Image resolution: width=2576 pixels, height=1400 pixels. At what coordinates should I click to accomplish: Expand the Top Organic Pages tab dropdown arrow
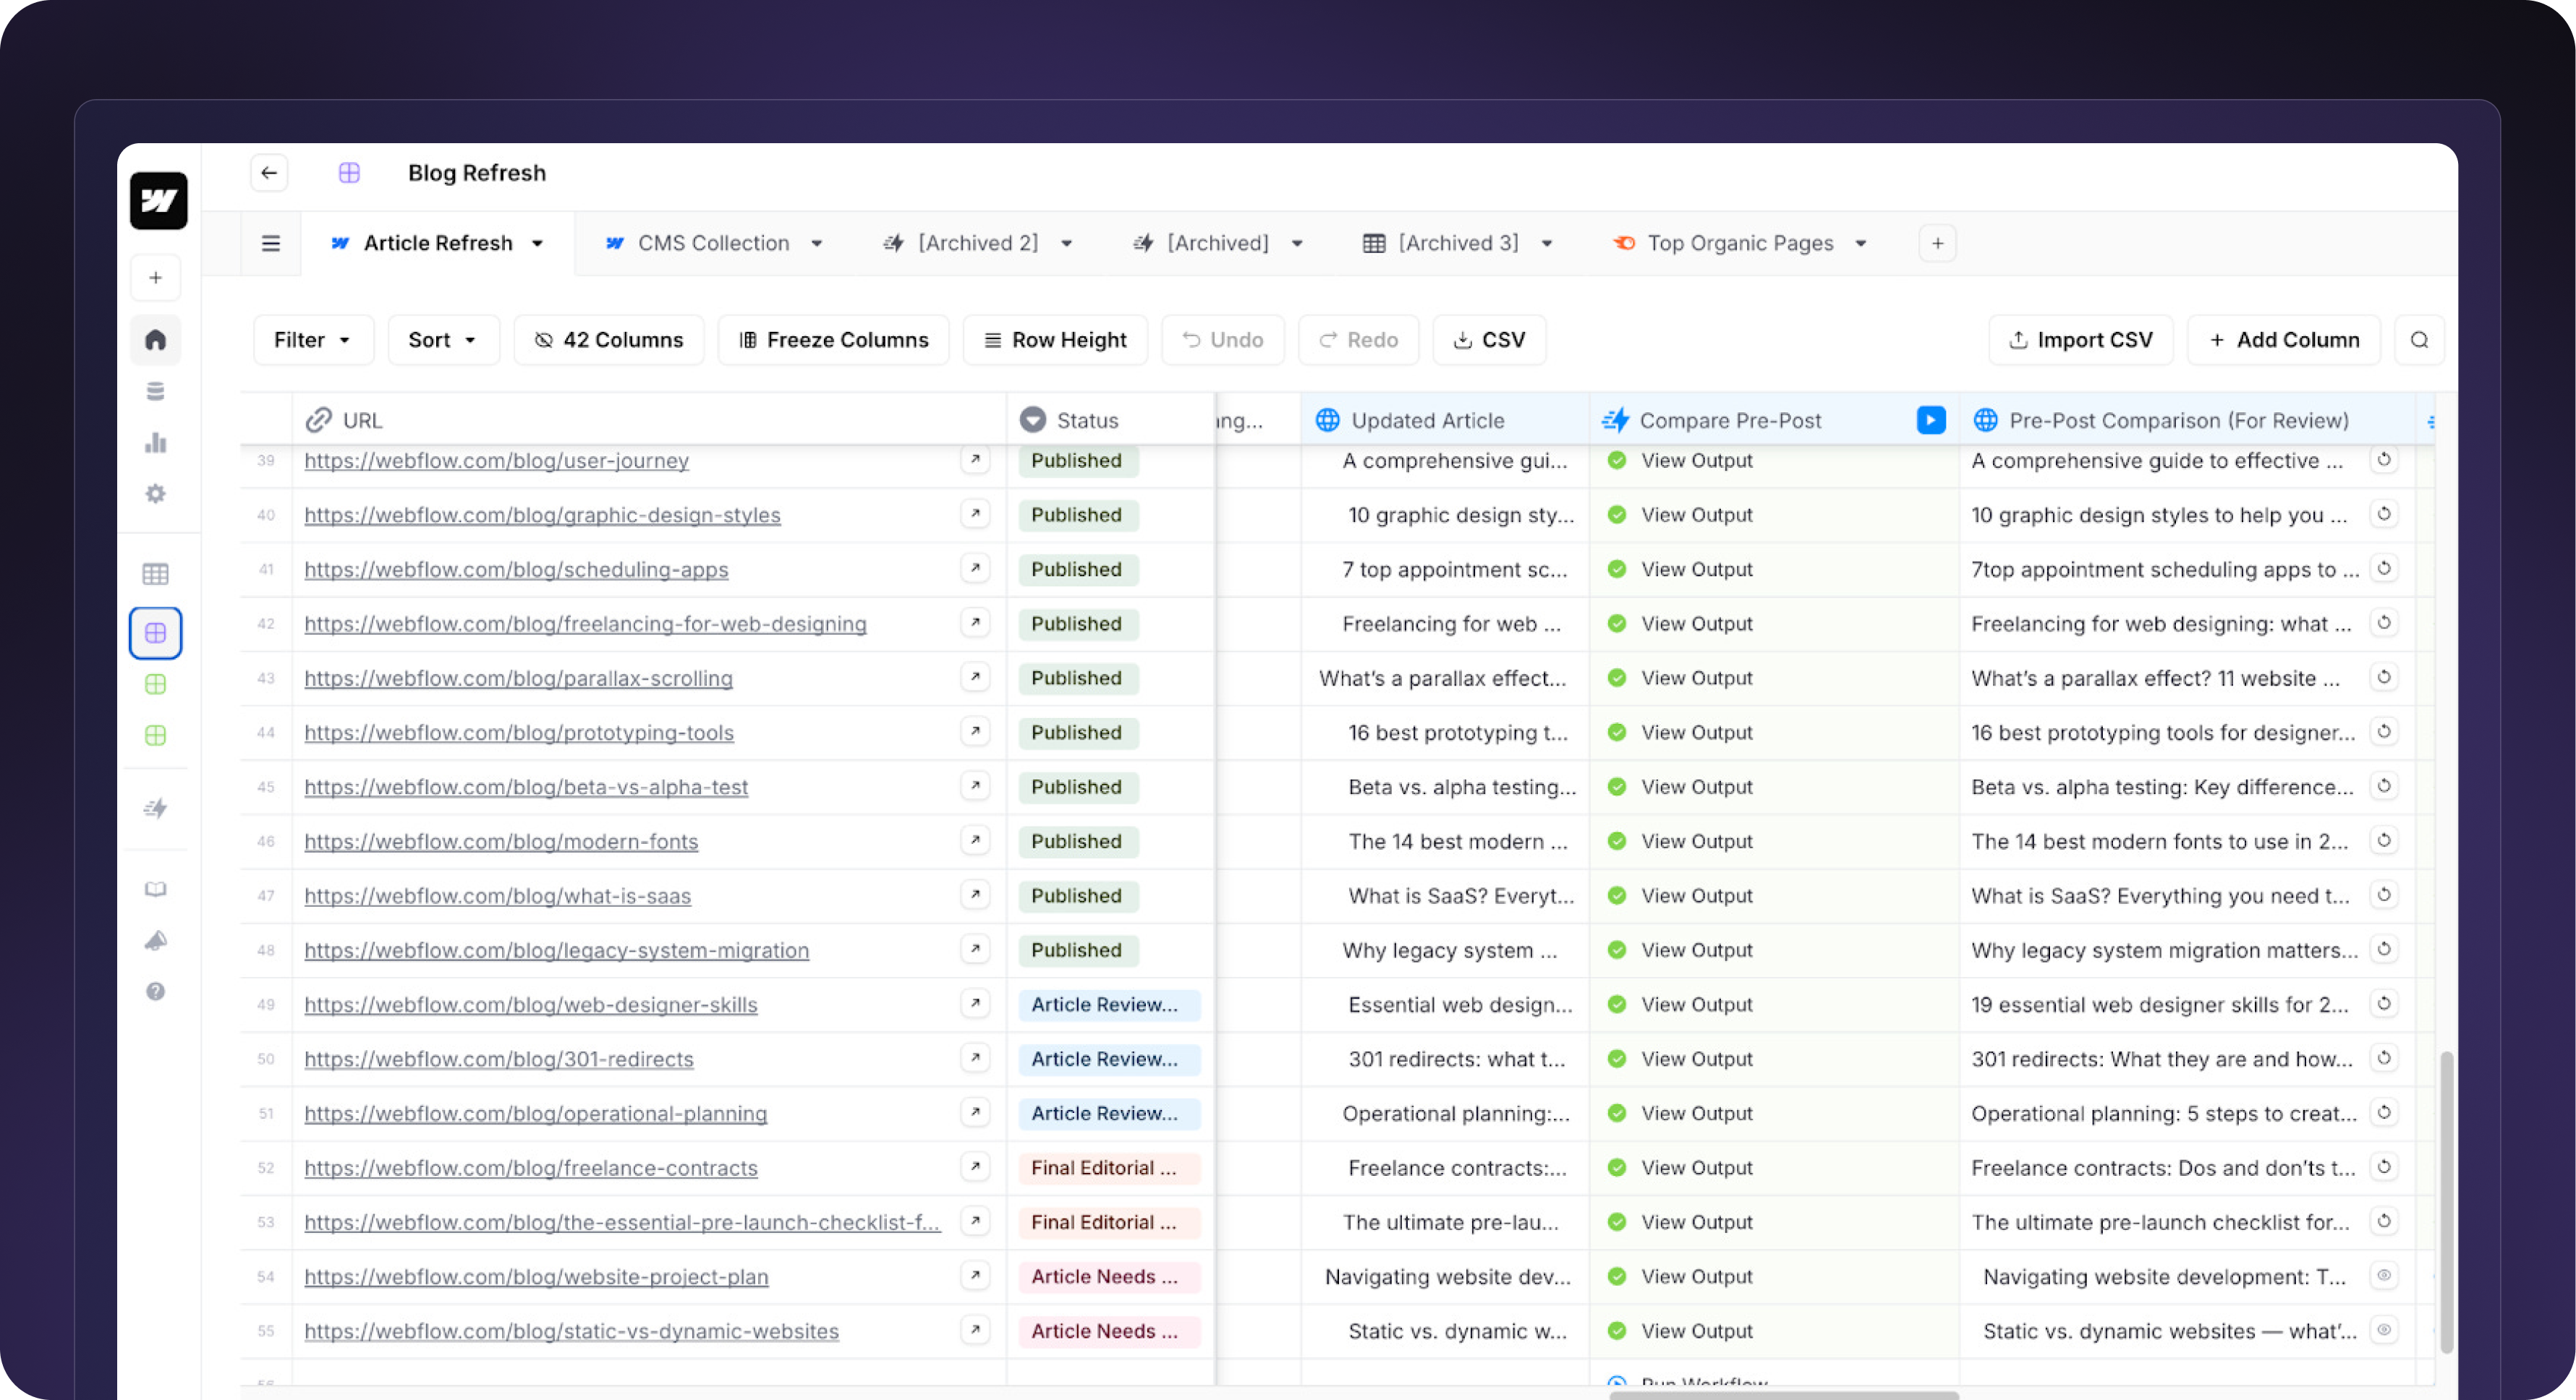pyautogui.click(x=1860, y=243)
